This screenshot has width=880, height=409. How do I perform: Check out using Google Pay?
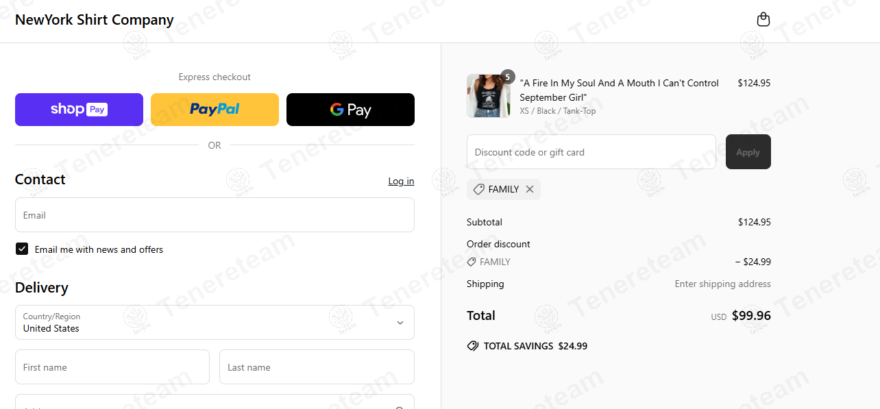pos(350,110)
